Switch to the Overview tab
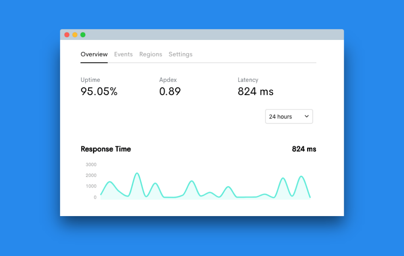The width and height of the screenshot is (404, 256). click(94, 54)
